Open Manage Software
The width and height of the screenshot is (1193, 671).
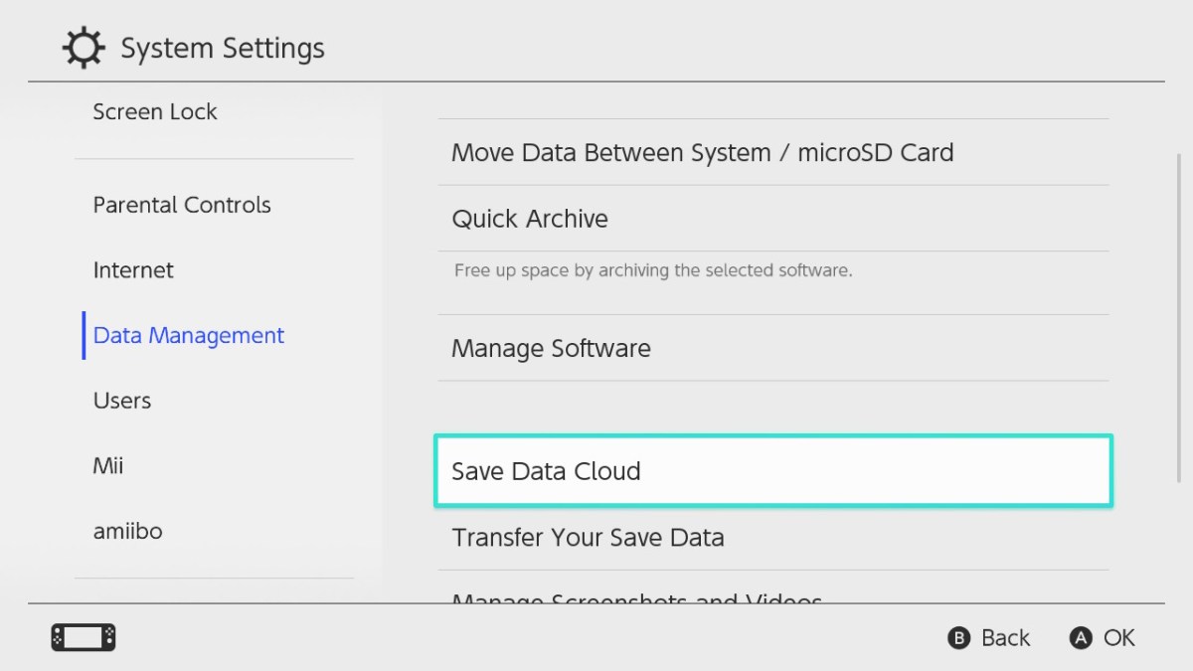551,348
